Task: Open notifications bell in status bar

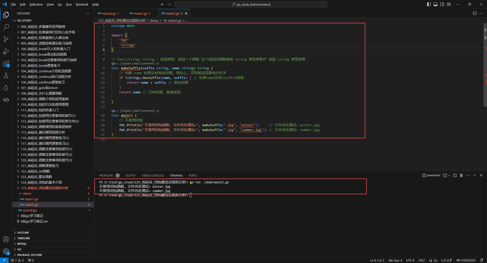Action: tap(481, 260)
